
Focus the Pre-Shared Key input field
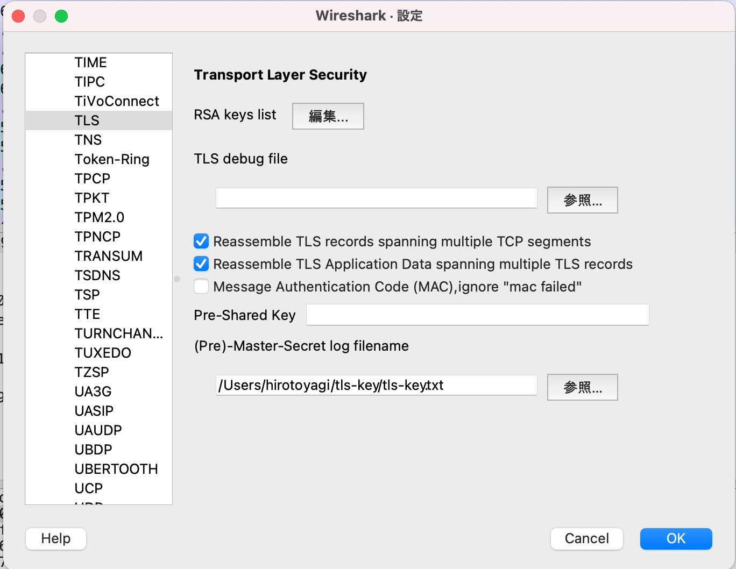coord(477,315)
